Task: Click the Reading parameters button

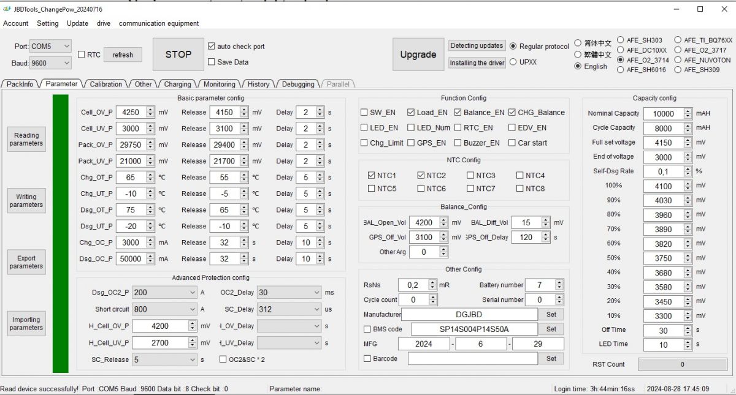Action: pyautogui.click(x=26, y=139)
